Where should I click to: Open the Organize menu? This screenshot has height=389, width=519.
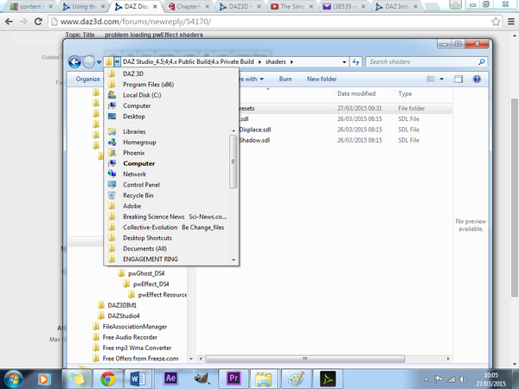click(87, 79)
